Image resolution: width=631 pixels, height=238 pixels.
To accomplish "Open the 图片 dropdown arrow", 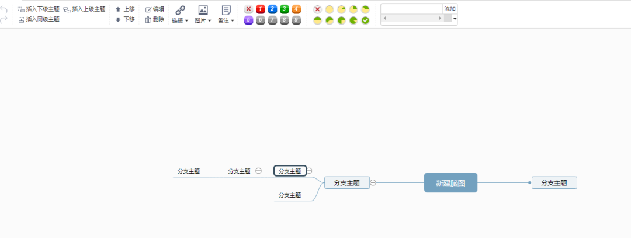I will [x=209, y=21].
